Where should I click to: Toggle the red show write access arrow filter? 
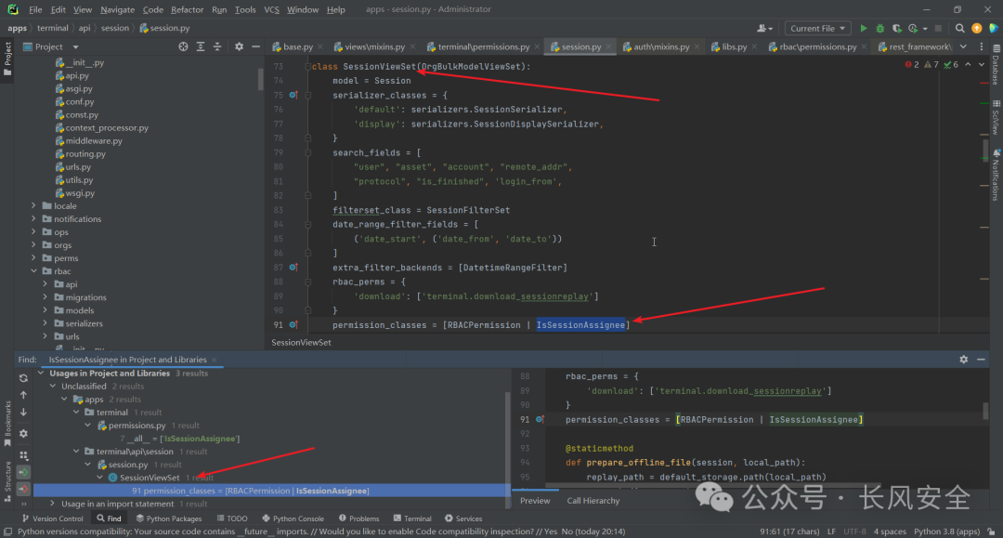click(23, 490)
